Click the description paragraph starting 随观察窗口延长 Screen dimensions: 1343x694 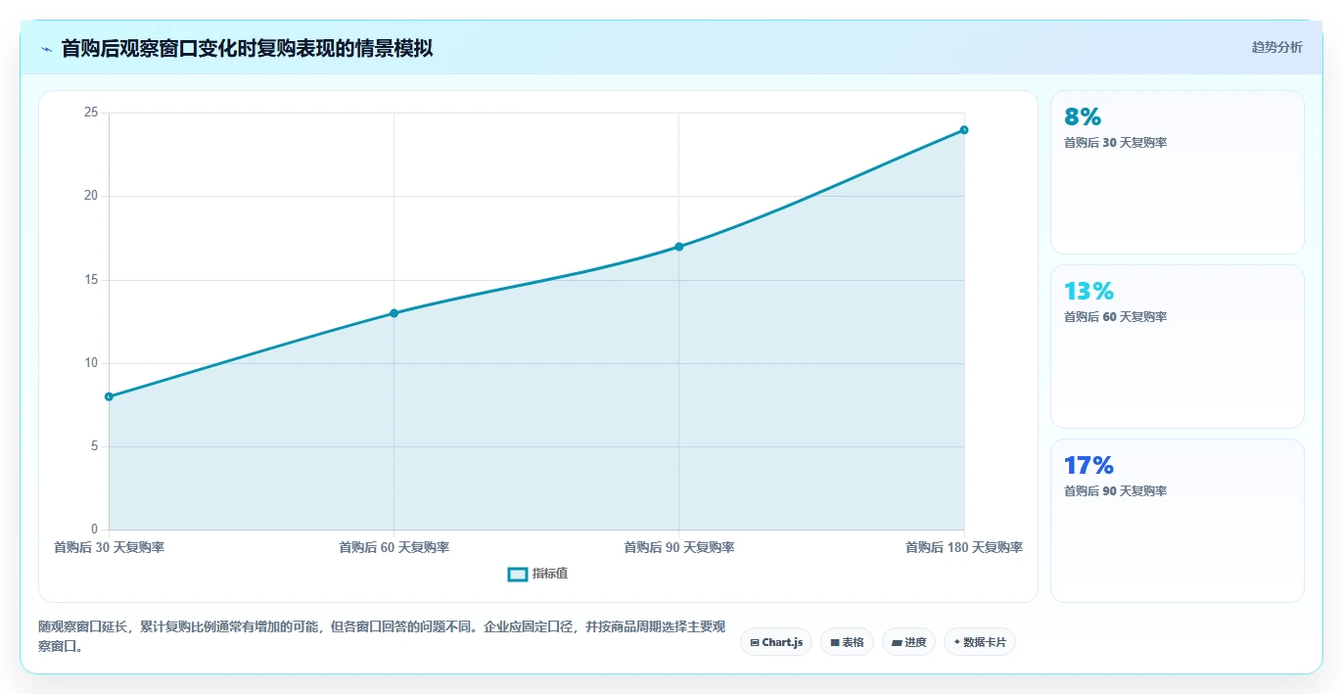tap(384, 636)
